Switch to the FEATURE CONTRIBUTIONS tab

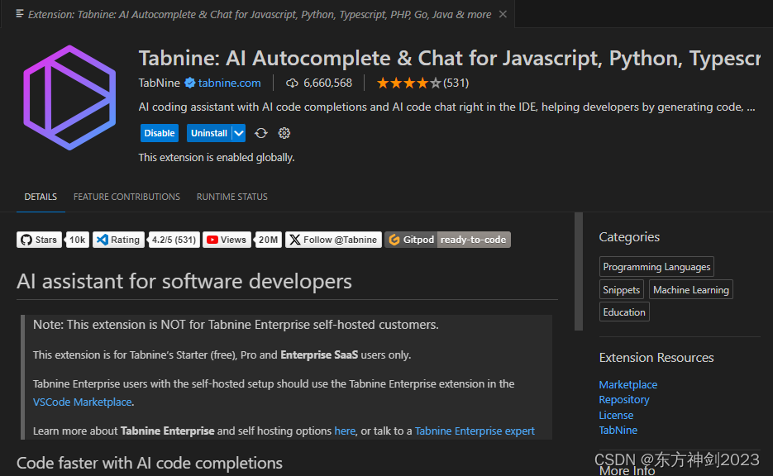coord(126,197)
